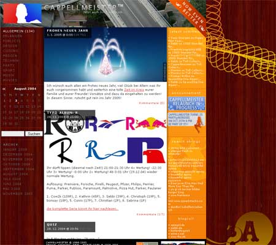Click the 'blogroll' sidebar heading

(186, 219)
